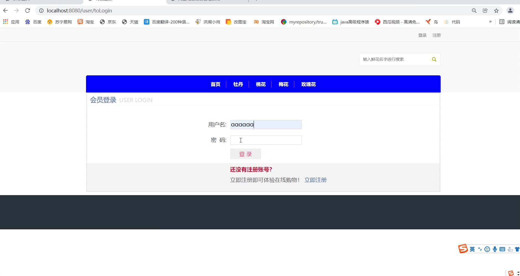Image resolution: width=520 pixels, height=276 pixels.
Task: Click the 注册 link at top right
Action: pyautogui.click(x=436, y=35)
